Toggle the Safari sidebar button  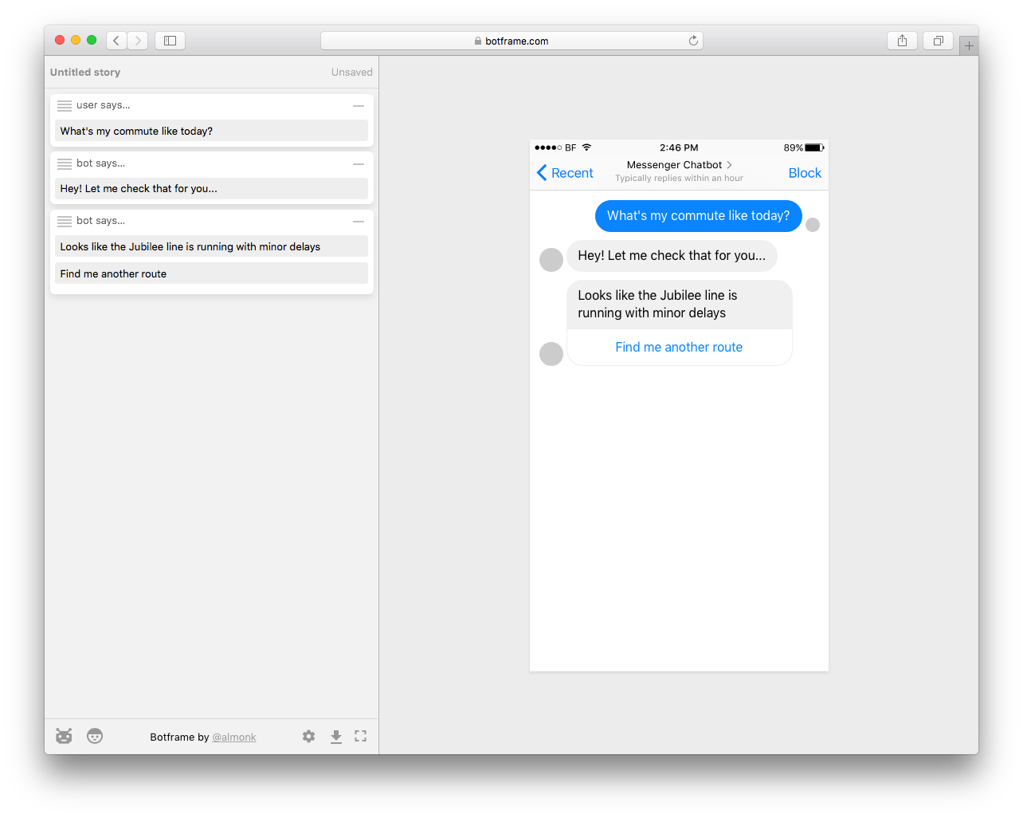click(170, 41)
